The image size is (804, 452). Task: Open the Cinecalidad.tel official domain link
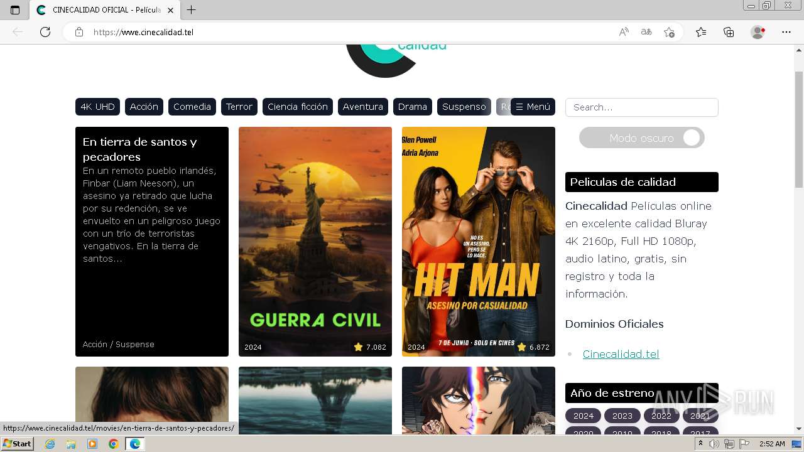point(621,354)
